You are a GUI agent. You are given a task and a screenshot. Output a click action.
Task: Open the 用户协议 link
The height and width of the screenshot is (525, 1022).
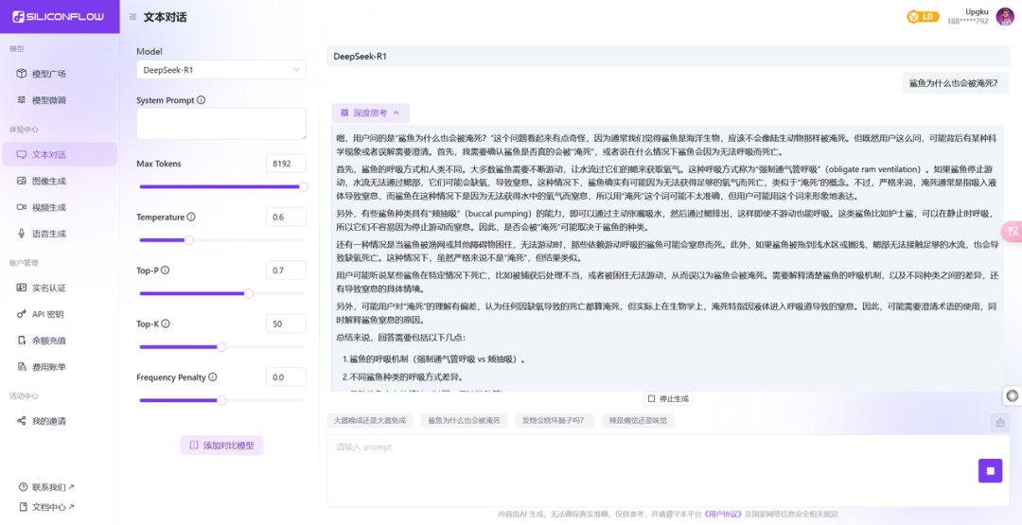722,515
